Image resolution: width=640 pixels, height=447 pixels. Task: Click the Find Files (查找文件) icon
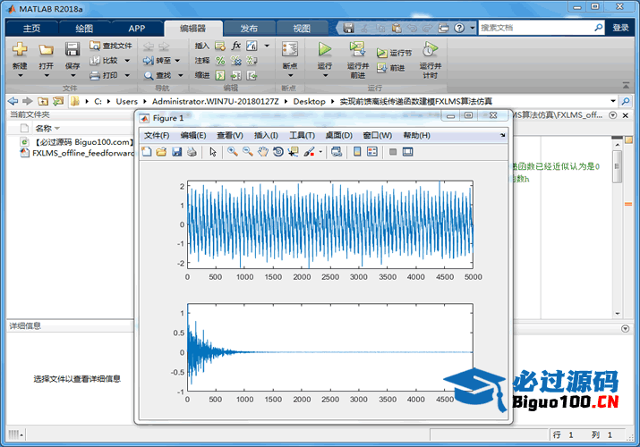point(95,46)
